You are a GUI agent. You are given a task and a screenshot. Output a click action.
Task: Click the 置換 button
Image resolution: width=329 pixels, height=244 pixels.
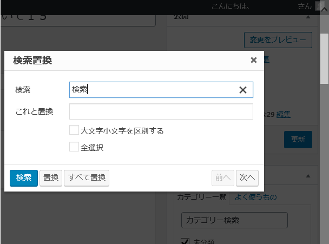tap(50, 177)
